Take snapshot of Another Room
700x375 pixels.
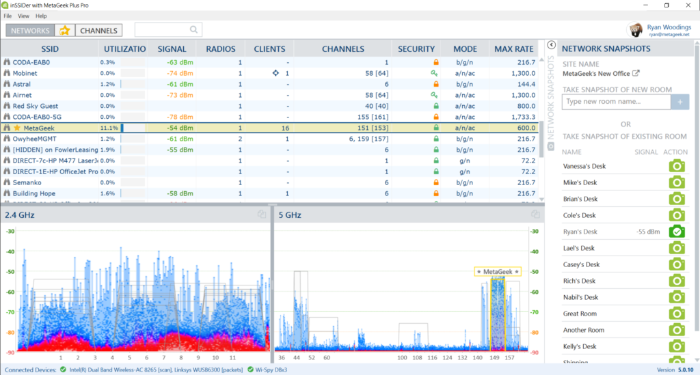click(677, 330)
